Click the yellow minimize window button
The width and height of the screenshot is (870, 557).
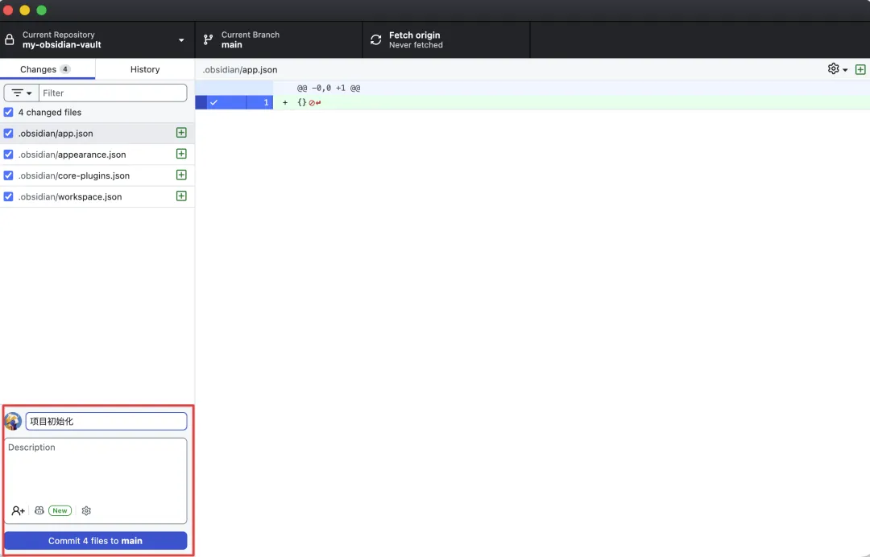point(25,10)
